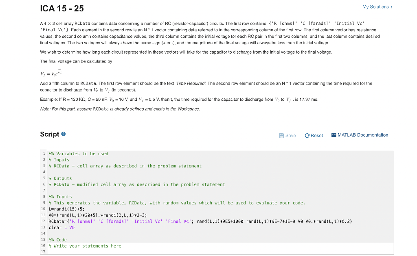Click the Save disk icon
Image resolution: width=417 pixels, height=256 pixels.
point(282,135)
